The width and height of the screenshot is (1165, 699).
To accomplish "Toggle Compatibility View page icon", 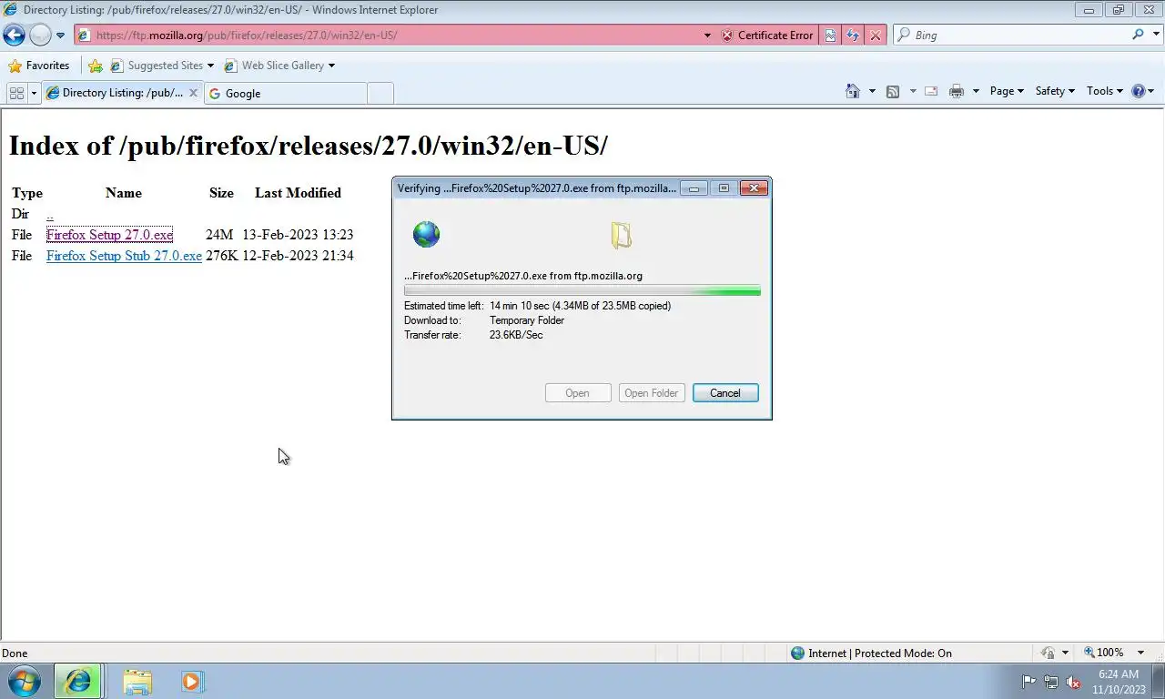I will pyautogui.click(x=830, y=35).
